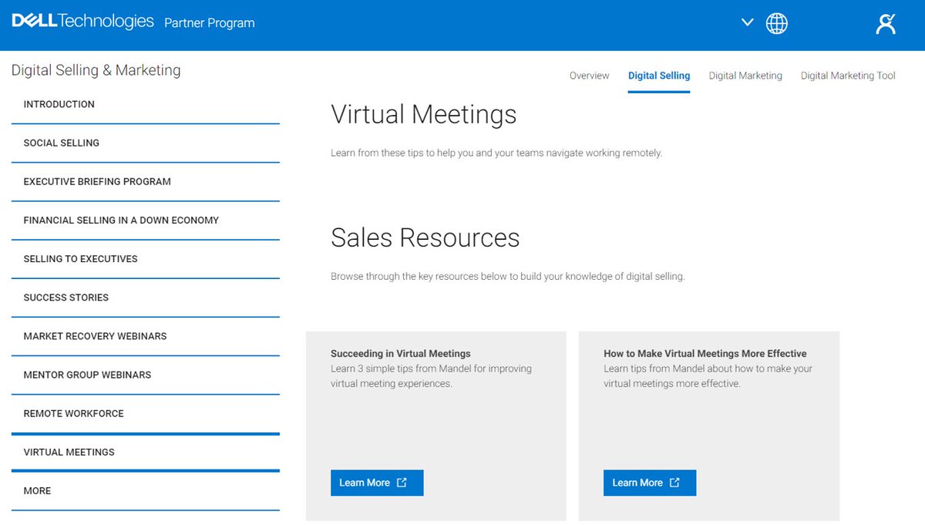Select Virtual Meetings sidebar item
925x525 pixels.
[146, 452]
